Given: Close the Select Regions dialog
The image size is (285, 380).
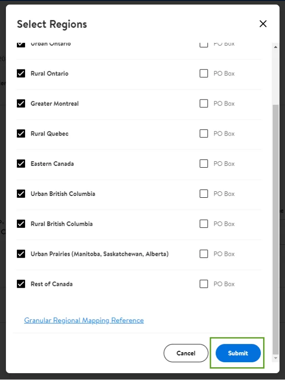Looking at the screenshot, I should (x=263, y=24).
